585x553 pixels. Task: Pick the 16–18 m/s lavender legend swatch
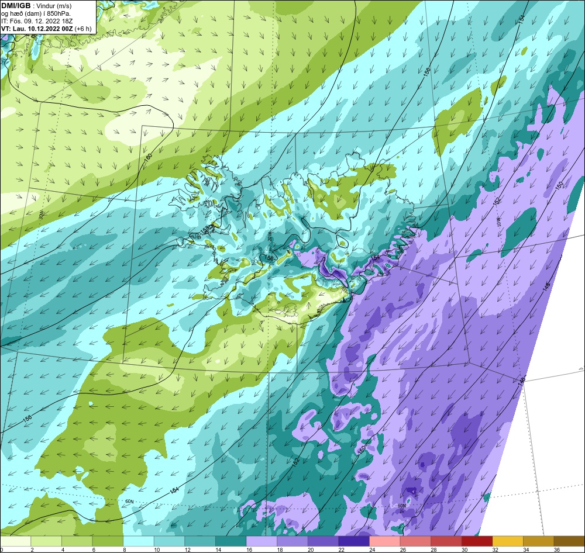point(262,541)
